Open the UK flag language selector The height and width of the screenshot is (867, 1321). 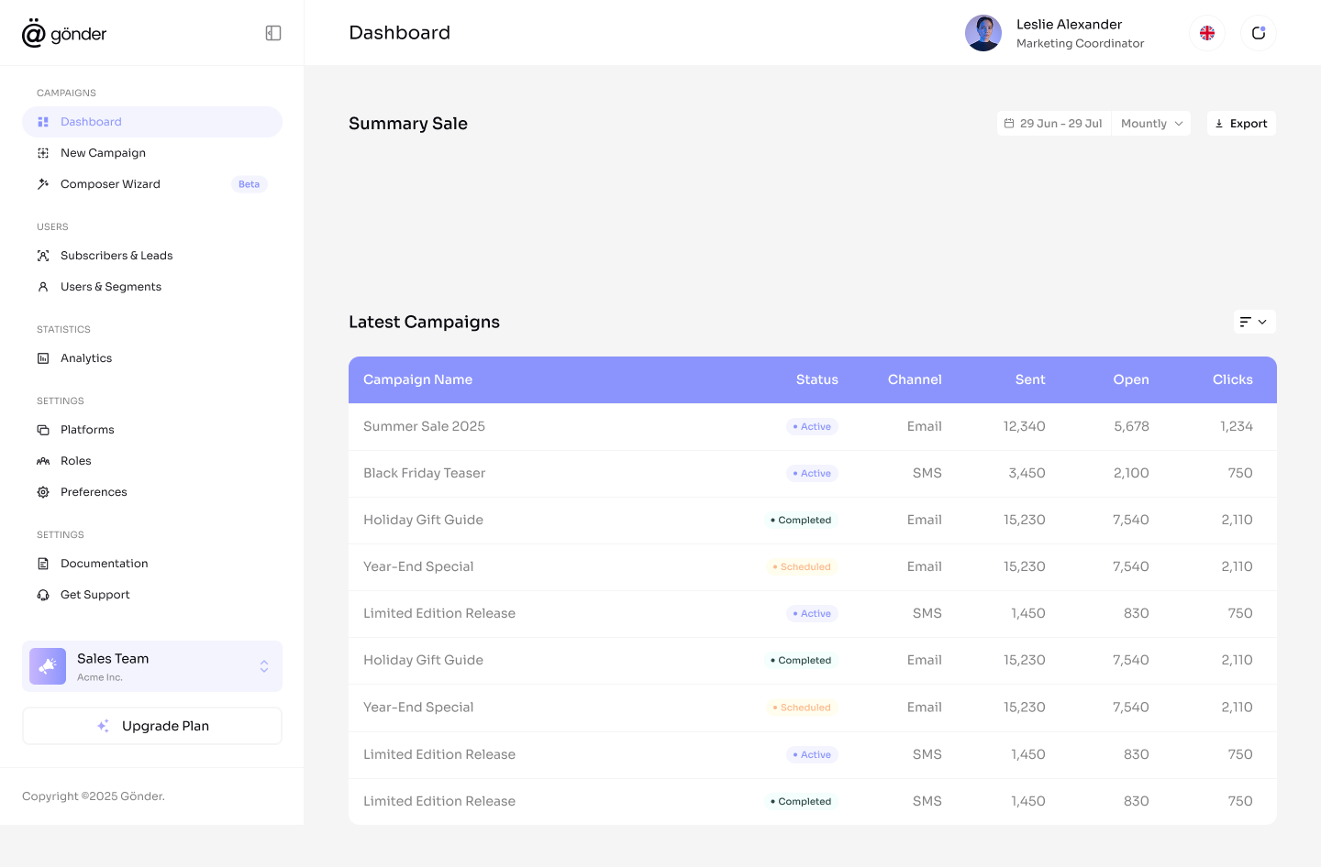click(1207, 33)
